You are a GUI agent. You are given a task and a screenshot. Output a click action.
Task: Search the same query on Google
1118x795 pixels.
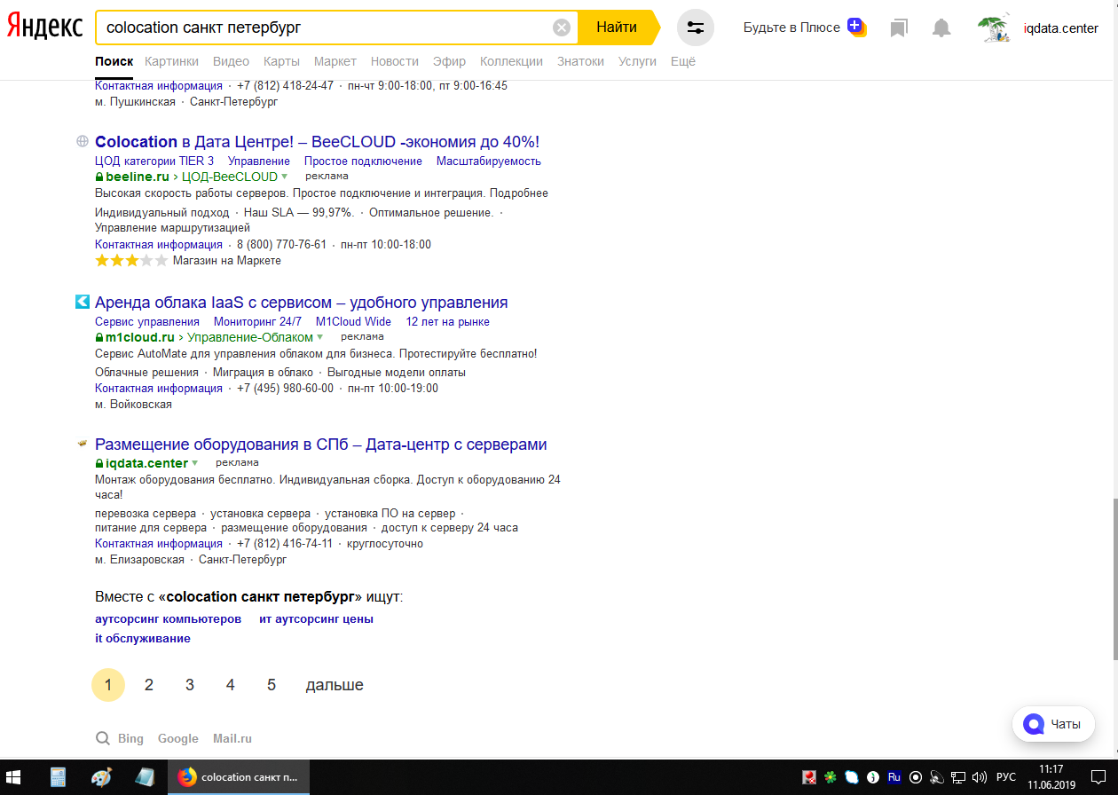point(178,738)
